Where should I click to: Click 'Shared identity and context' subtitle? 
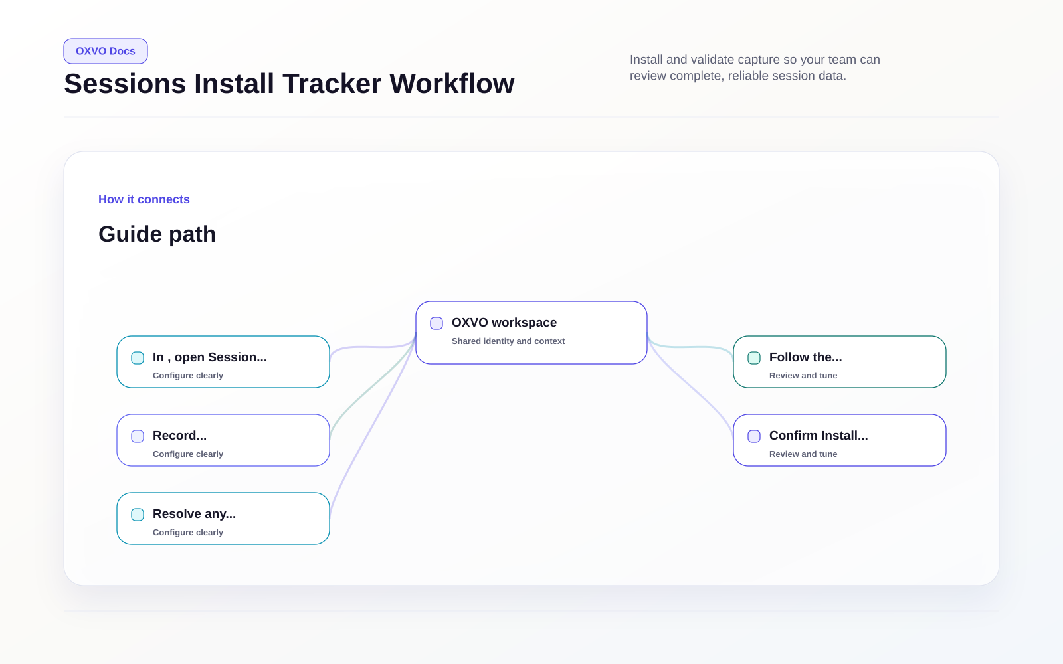point(508,341)
